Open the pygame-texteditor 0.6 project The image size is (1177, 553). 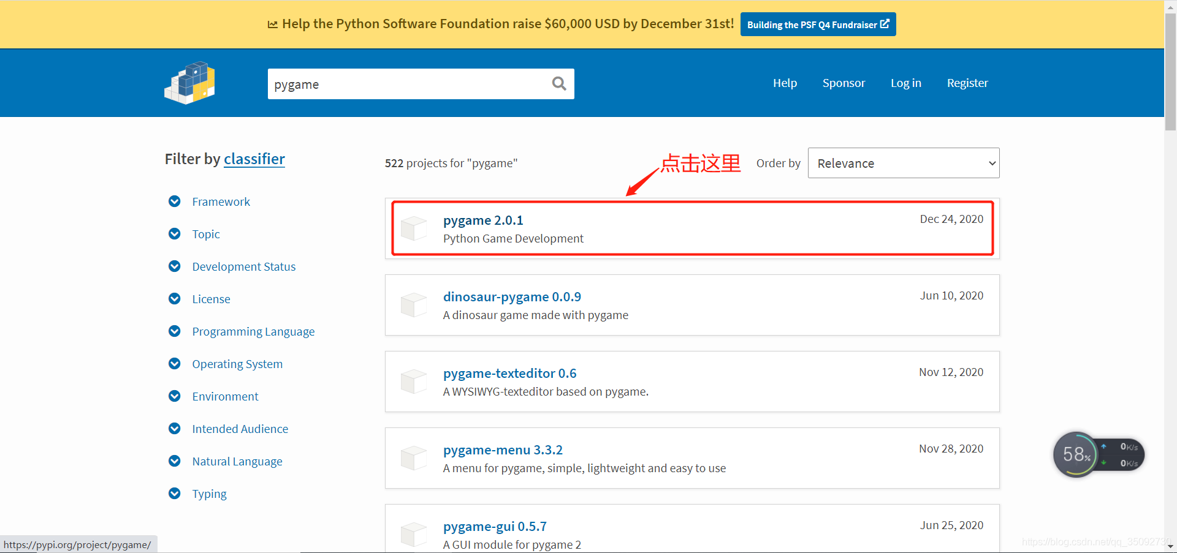tap(509, 374)
